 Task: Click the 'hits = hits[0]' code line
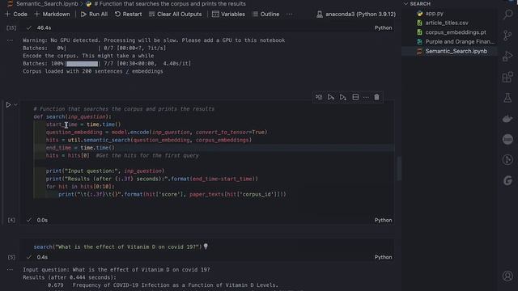(x=122, y=155)
